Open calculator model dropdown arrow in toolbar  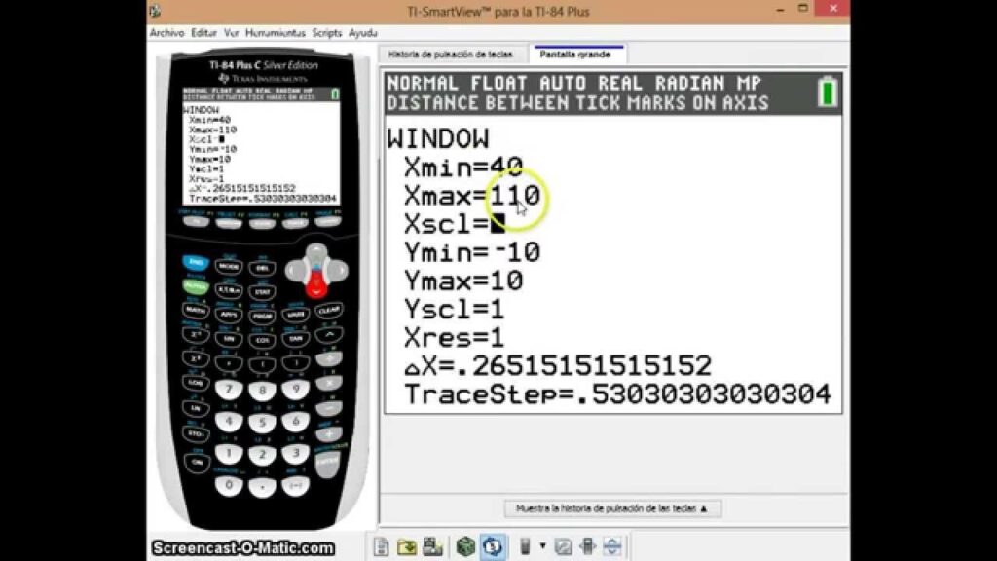[x=542, y=546]
